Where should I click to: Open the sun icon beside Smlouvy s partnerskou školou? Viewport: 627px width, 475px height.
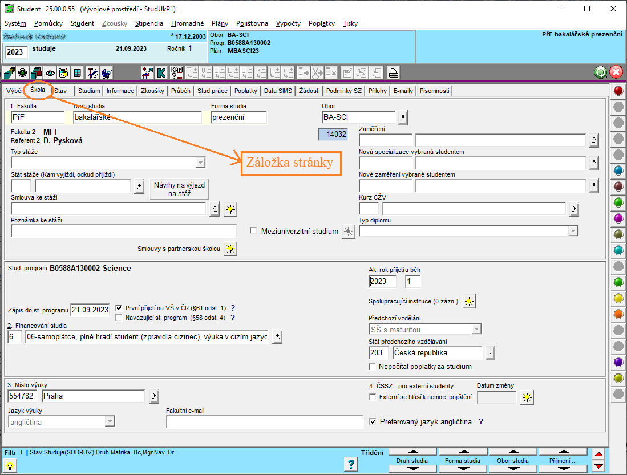tap(230, 249)
